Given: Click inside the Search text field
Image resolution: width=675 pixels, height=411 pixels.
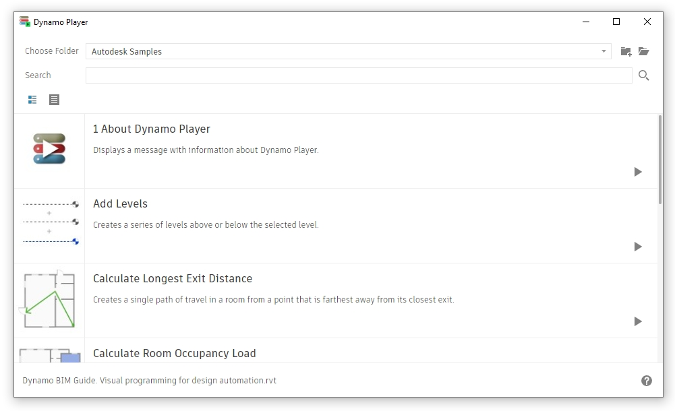Looking at the screenshot, I should coord(358,75).
